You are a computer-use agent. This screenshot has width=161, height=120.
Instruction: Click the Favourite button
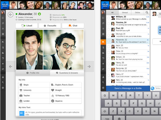click(50, 25)
